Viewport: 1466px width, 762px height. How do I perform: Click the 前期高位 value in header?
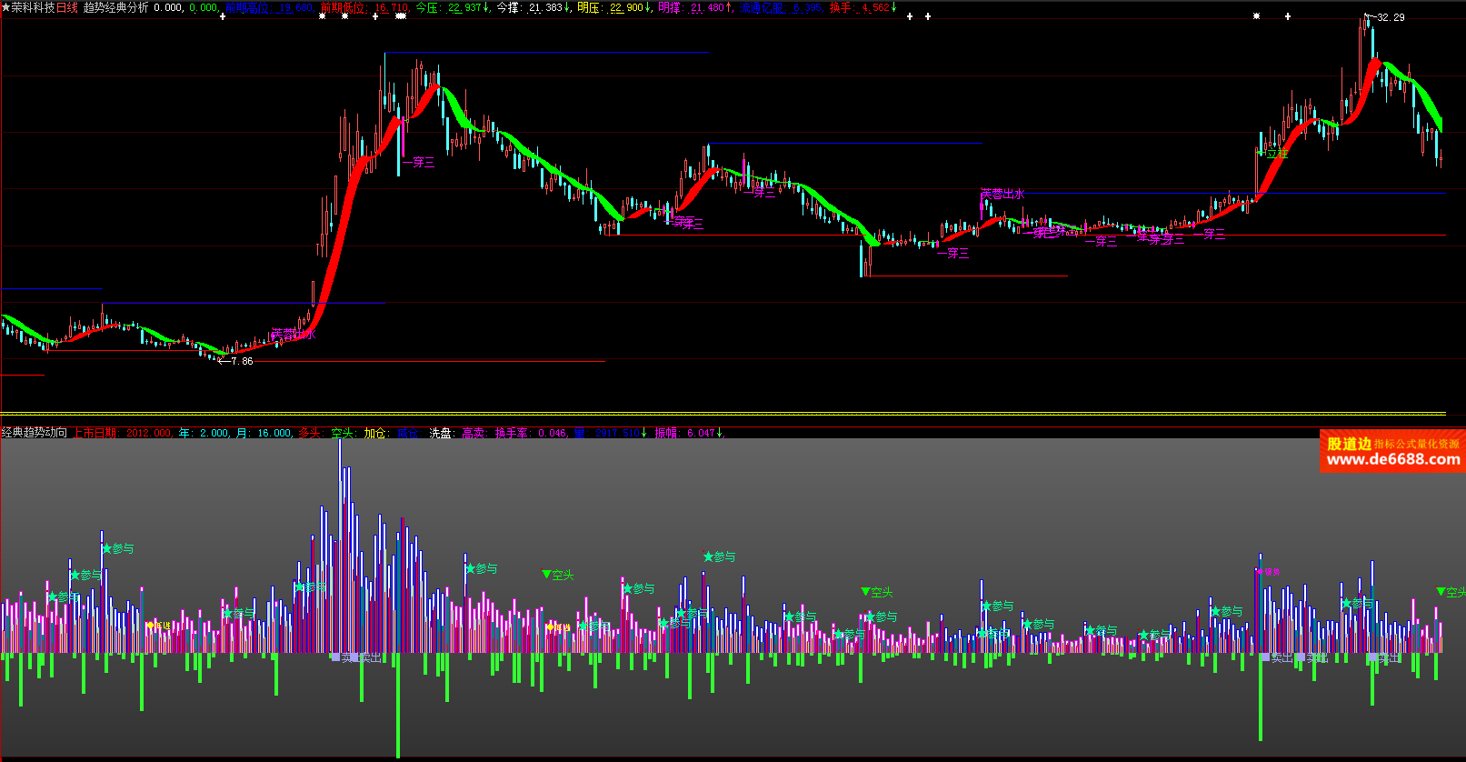tap(295, 7)
